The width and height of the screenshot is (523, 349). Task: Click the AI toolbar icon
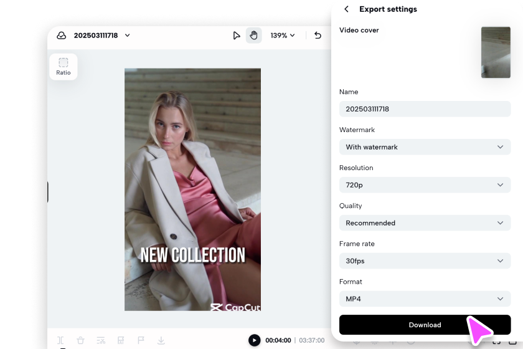point(121,340)
